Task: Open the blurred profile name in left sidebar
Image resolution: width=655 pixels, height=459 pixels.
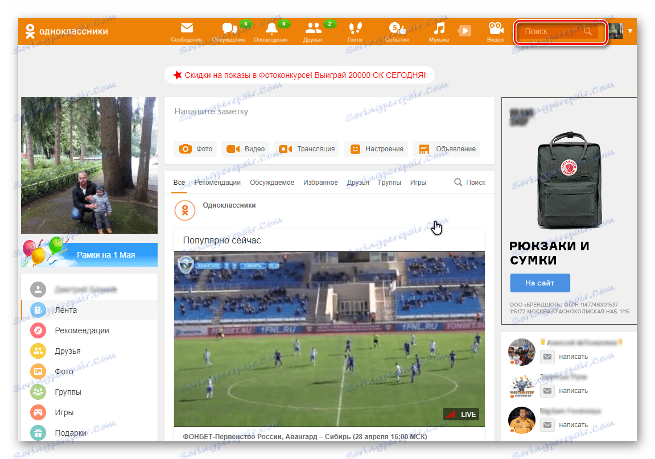Action: tap(85, 290)
